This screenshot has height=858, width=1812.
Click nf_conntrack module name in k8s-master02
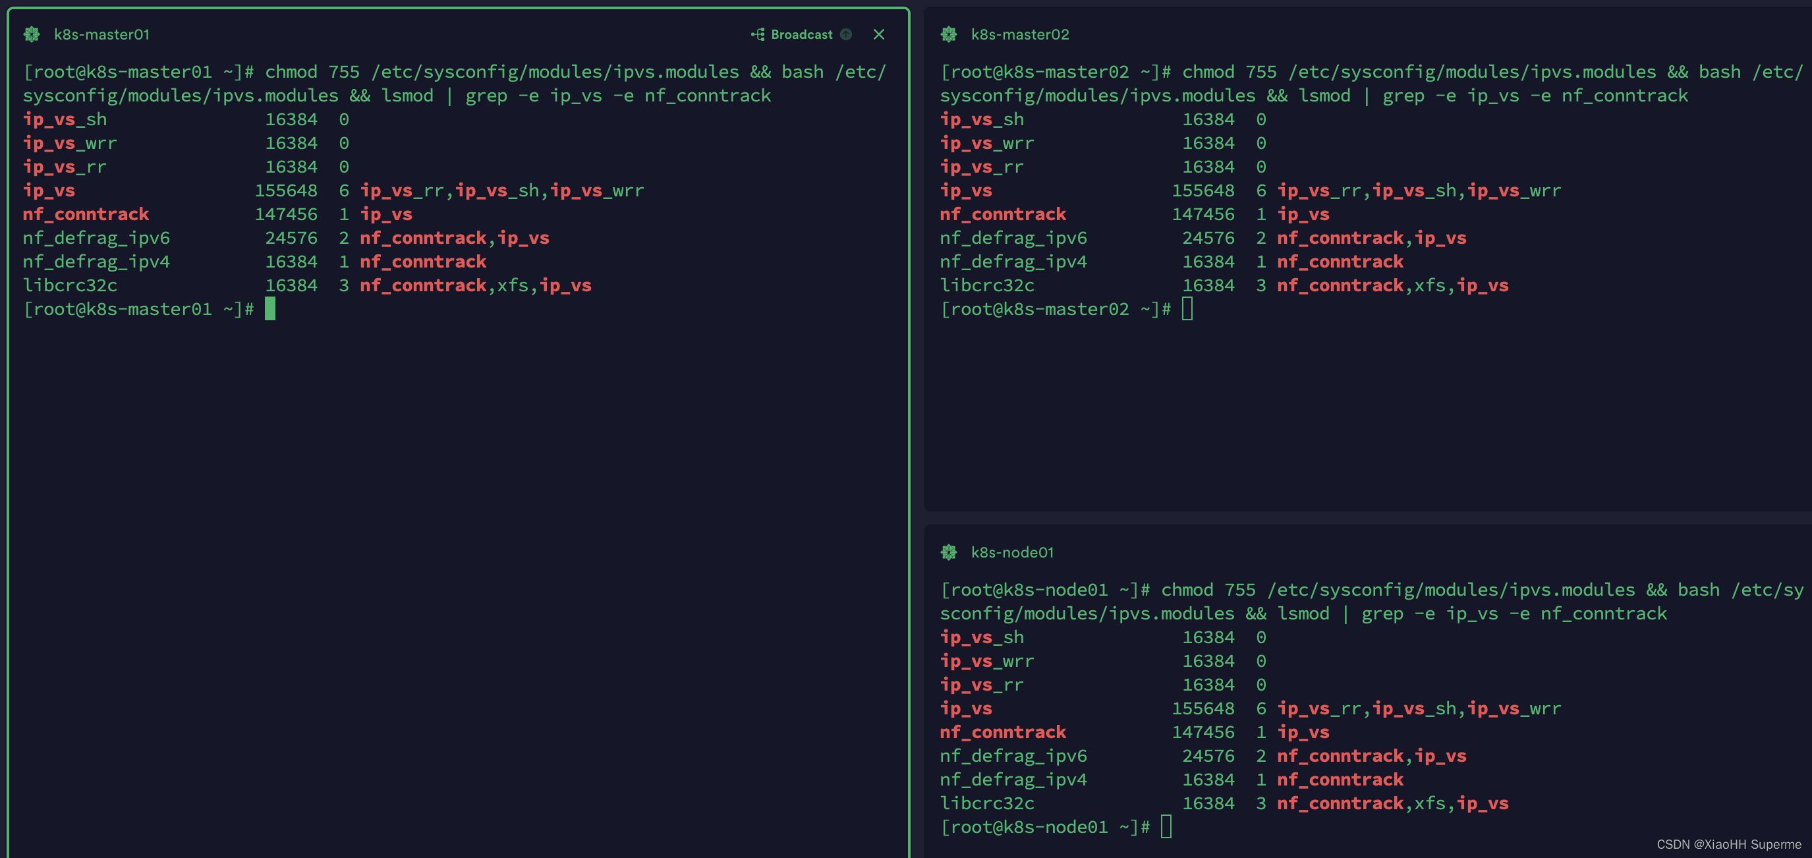click(1003, 215)
